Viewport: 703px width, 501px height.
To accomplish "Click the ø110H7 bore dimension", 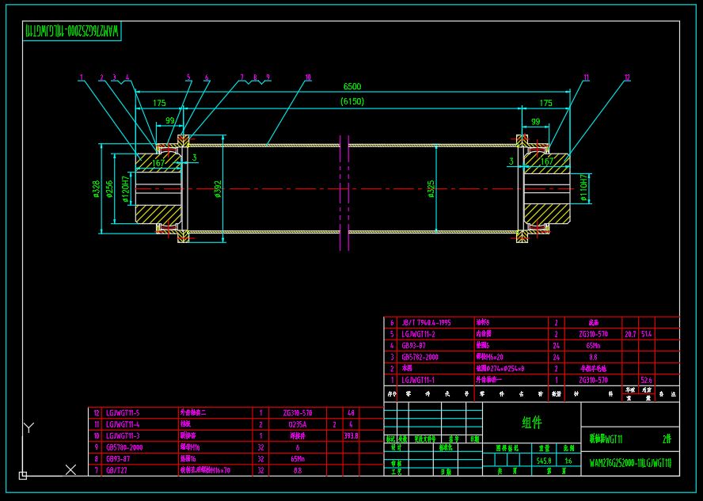I will pyautogui.click(x=583, y=188).
